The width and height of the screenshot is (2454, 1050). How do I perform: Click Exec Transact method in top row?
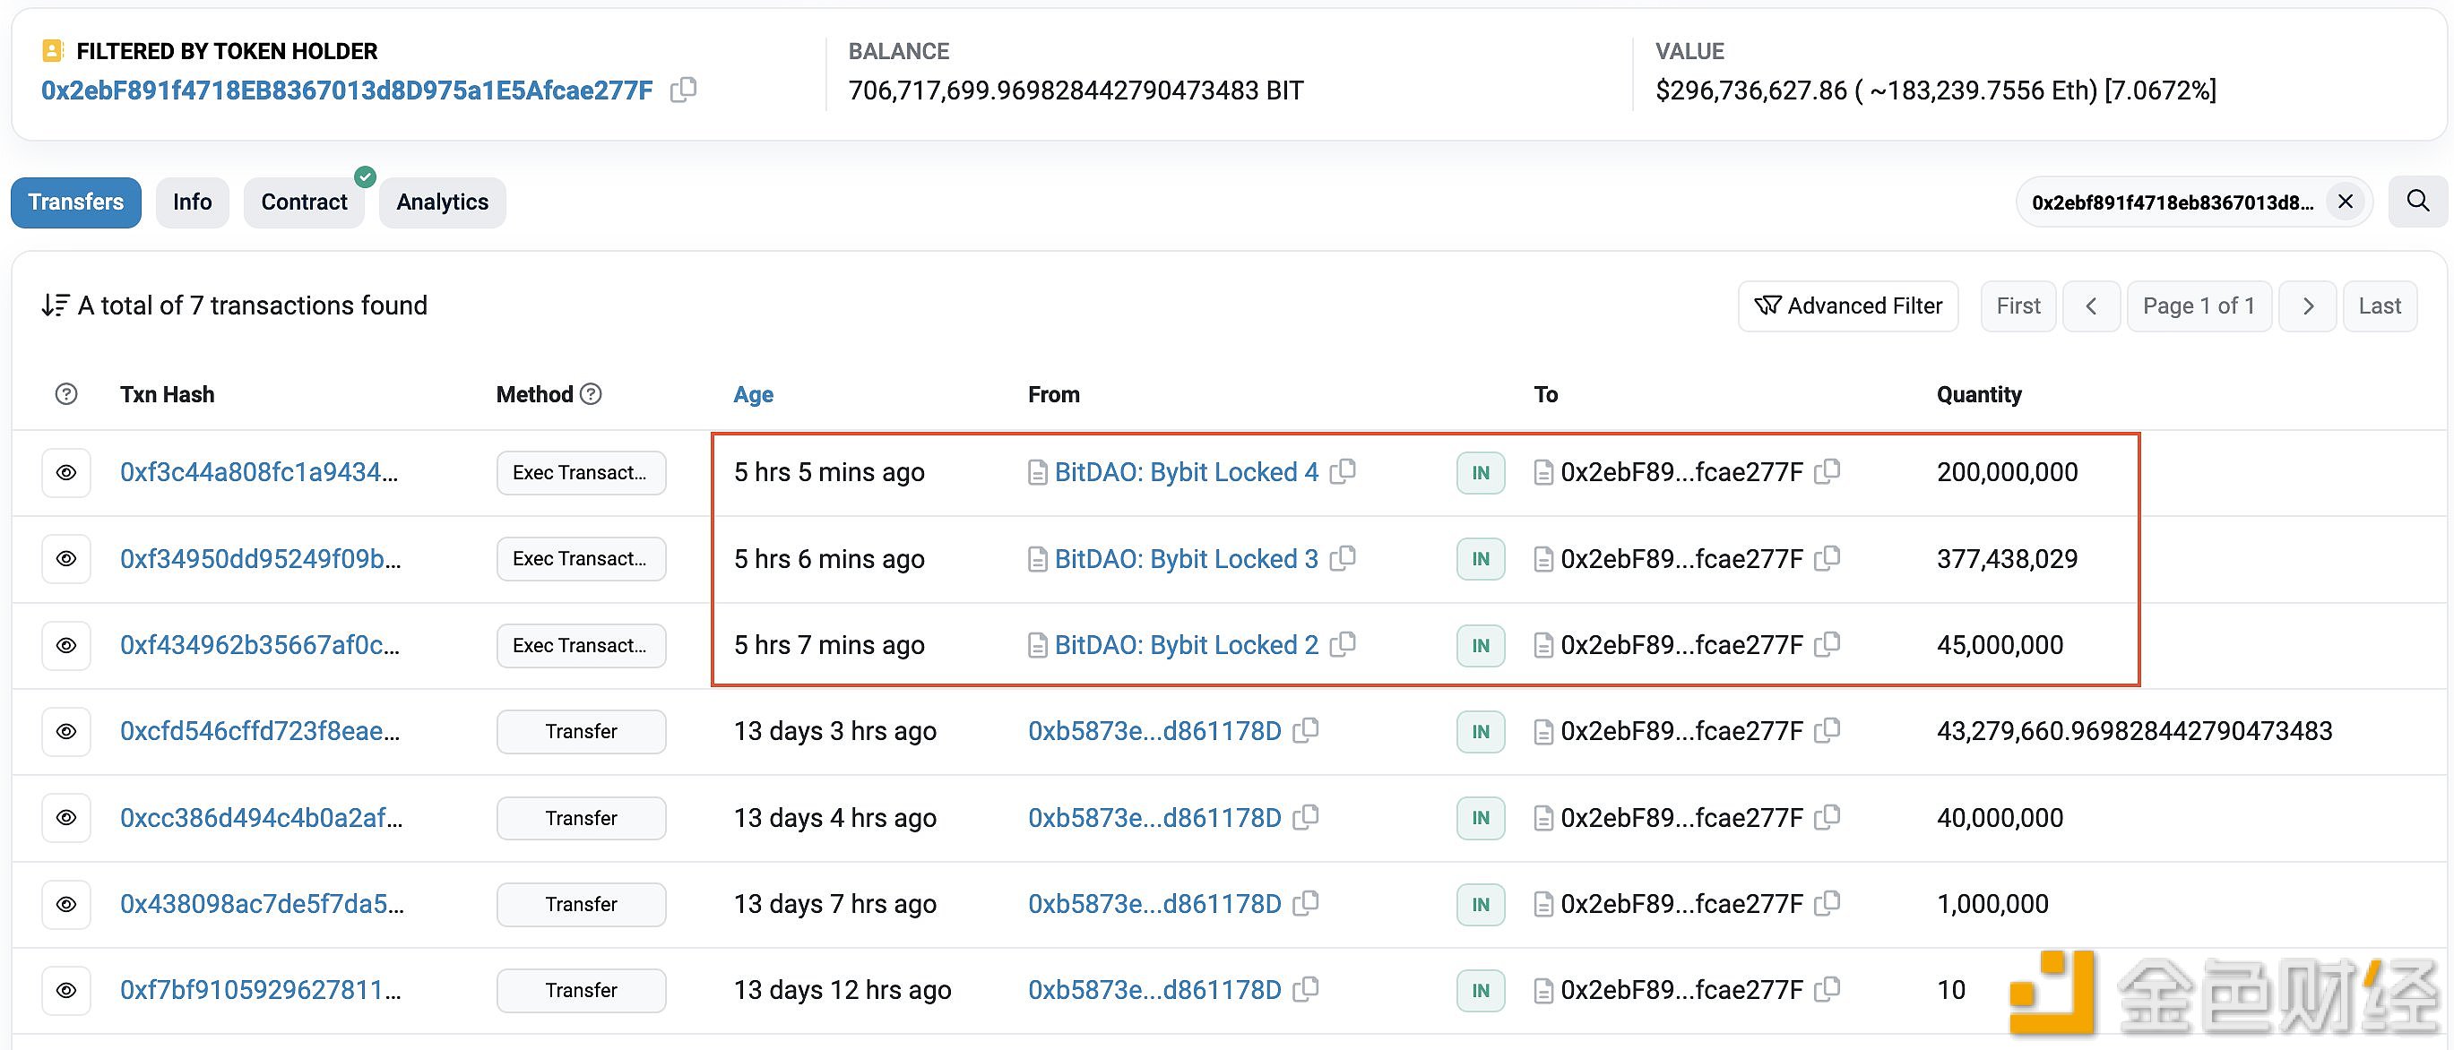[581, 472]
